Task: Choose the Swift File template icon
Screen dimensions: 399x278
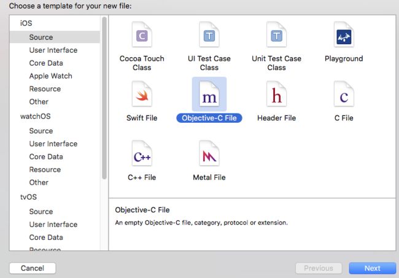Action: click(142, 94)
